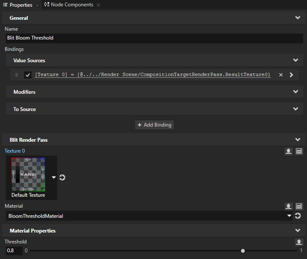The width and height of the screenshot is (307, 259).
Task: Click Texture 0 list panel icon
Action: tap(299, 151)
